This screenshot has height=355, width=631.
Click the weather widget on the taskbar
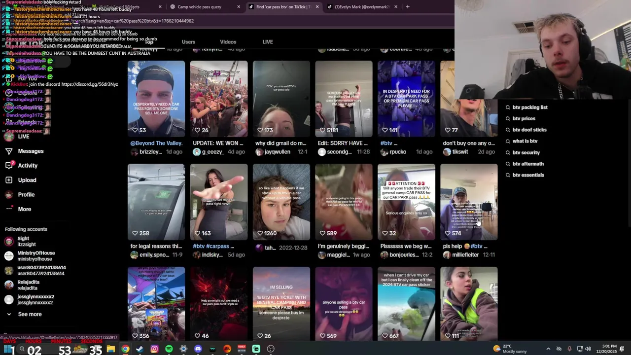[x=509, y=349]
